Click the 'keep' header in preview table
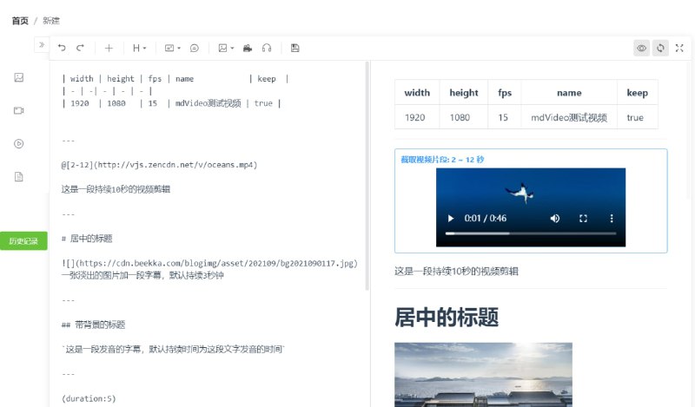 pyautogui.click(x=638, y=93)
